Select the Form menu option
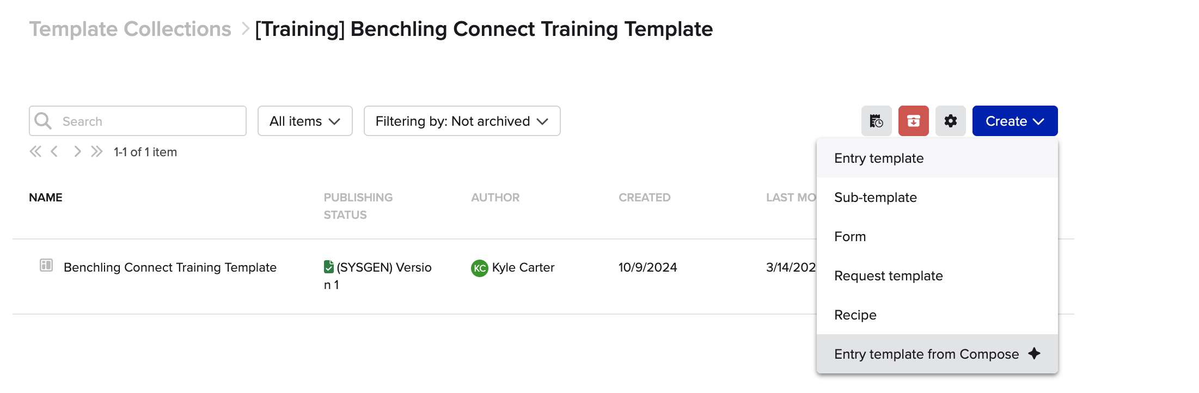Screen dimensions: 1199x393 (850, 237)
